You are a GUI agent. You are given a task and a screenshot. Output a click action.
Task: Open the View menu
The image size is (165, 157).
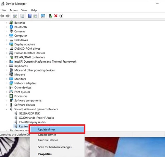[24, 10]
